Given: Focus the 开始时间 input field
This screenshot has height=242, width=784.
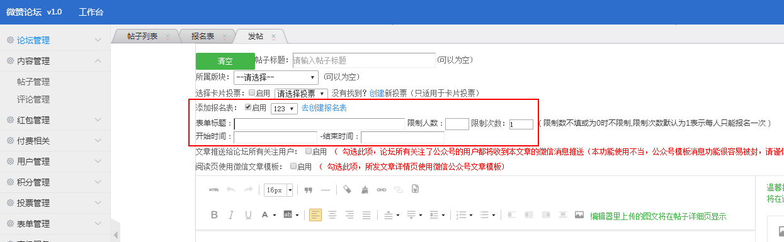Looking at the screenshot, I should [x=275, y=137].
